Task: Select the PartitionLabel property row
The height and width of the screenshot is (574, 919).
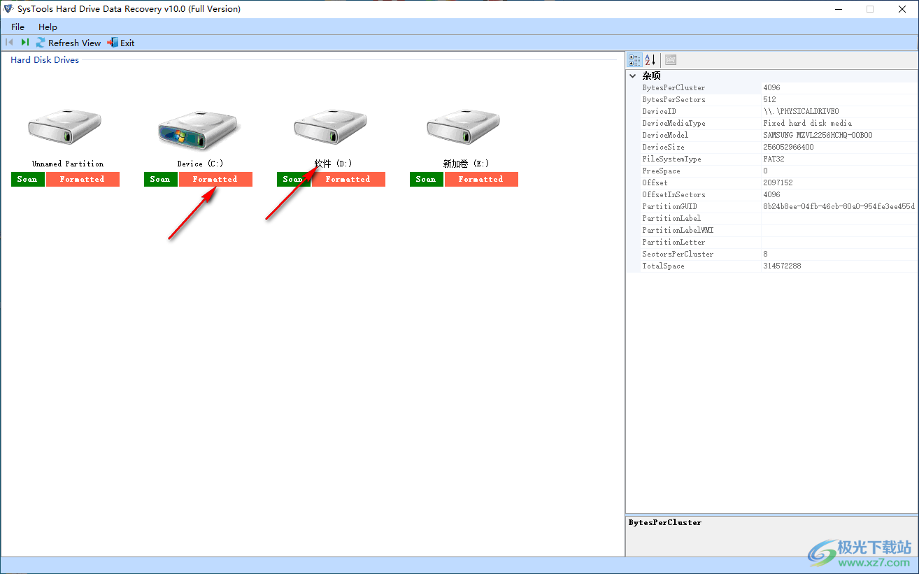Action: point(772,219)
